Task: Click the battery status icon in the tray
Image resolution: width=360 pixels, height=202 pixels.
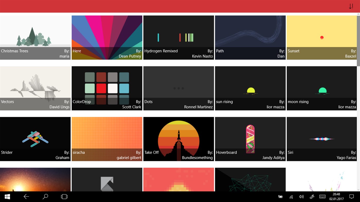Action: [x=280, y=196]
